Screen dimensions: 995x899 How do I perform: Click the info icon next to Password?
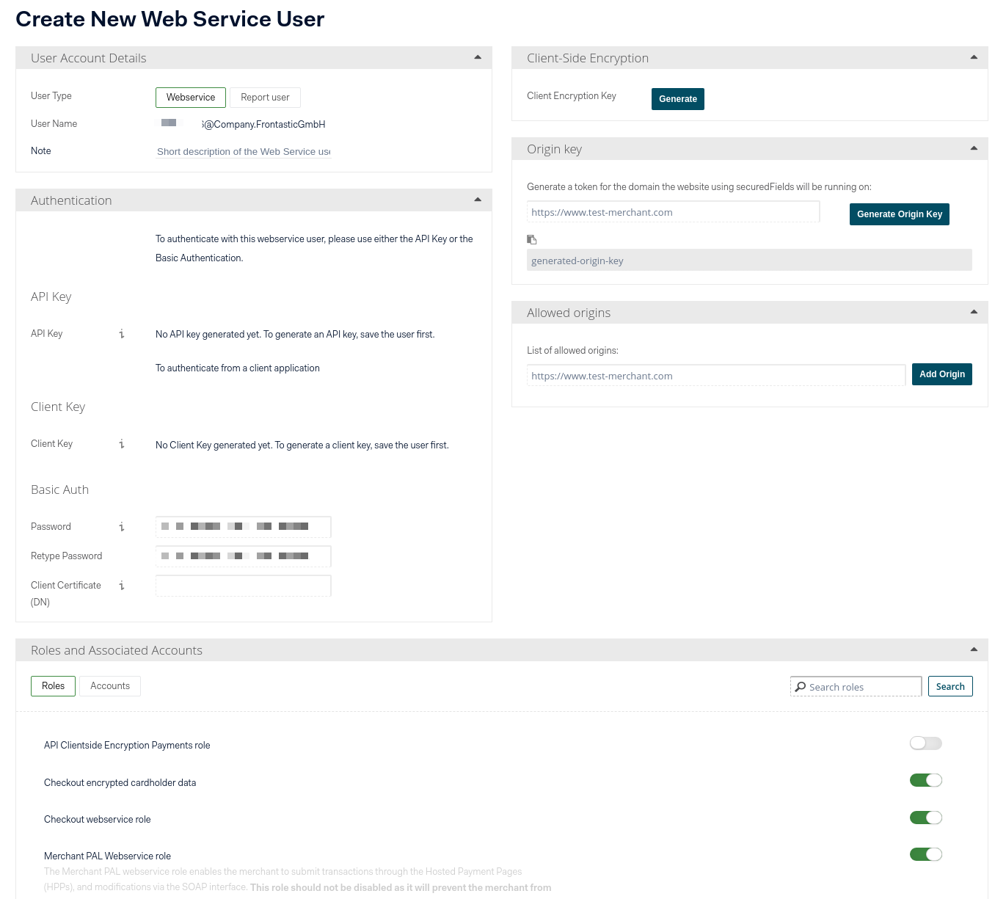[x=122, y=527]
